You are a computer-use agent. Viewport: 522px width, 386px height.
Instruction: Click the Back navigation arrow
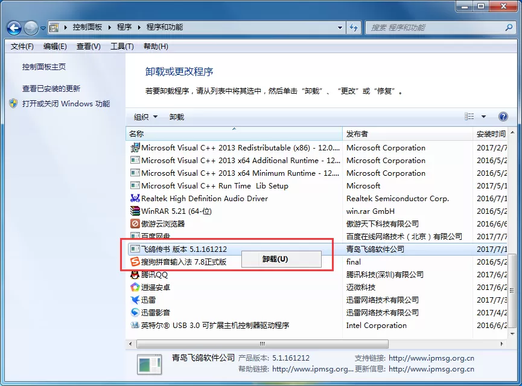click(14, 28)
